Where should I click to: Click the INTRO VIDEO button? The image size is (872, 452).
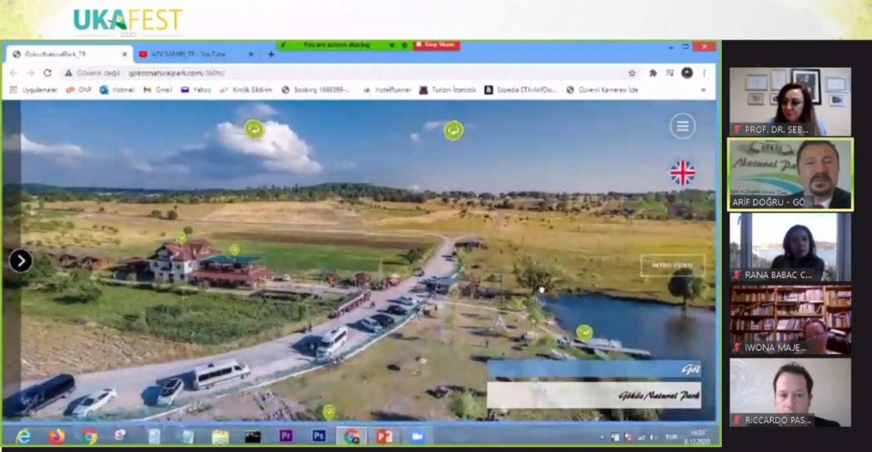(x=672, y=265)
